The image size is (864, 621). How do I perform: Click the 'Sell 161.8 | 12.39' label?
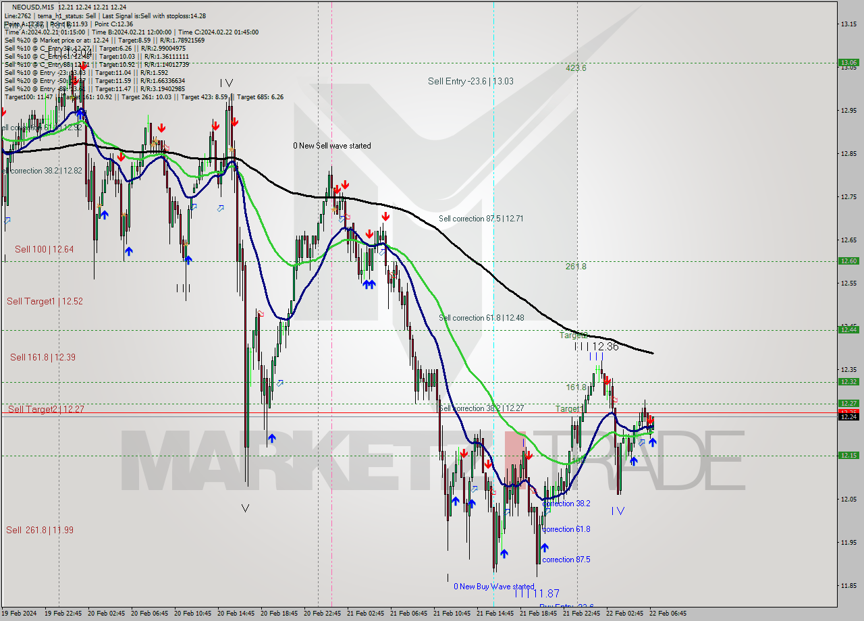(43, 357)
